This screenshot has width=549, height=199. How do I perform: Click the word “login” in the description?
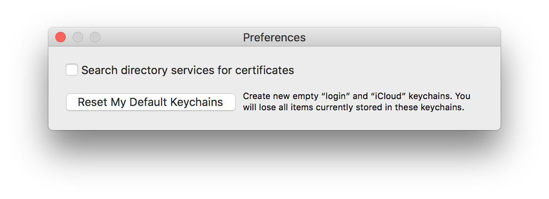(x=338, y=96)
